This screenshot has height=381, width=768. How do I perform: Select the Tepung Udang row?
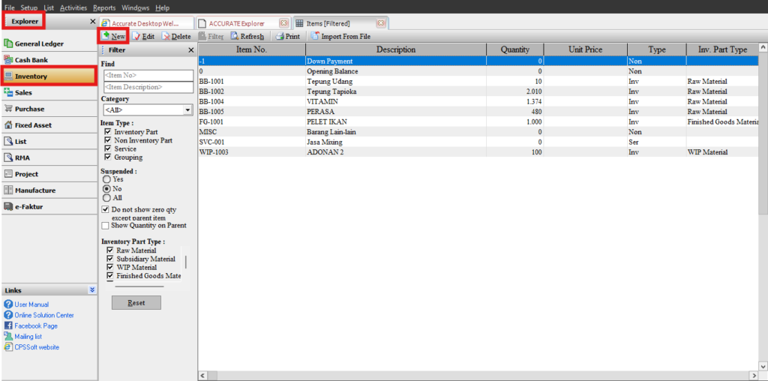pyautogui.click(x=478, y=81)
